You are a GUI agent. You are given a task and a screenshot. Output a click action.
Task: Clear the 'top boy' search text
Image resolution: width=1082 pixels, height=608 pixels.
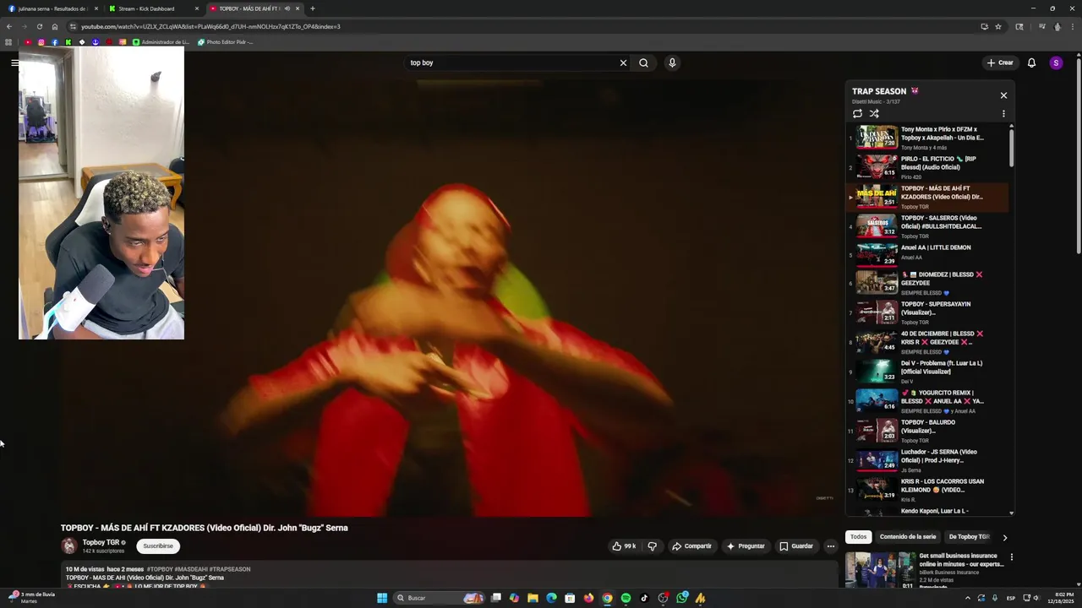click(x=623, y=62)
